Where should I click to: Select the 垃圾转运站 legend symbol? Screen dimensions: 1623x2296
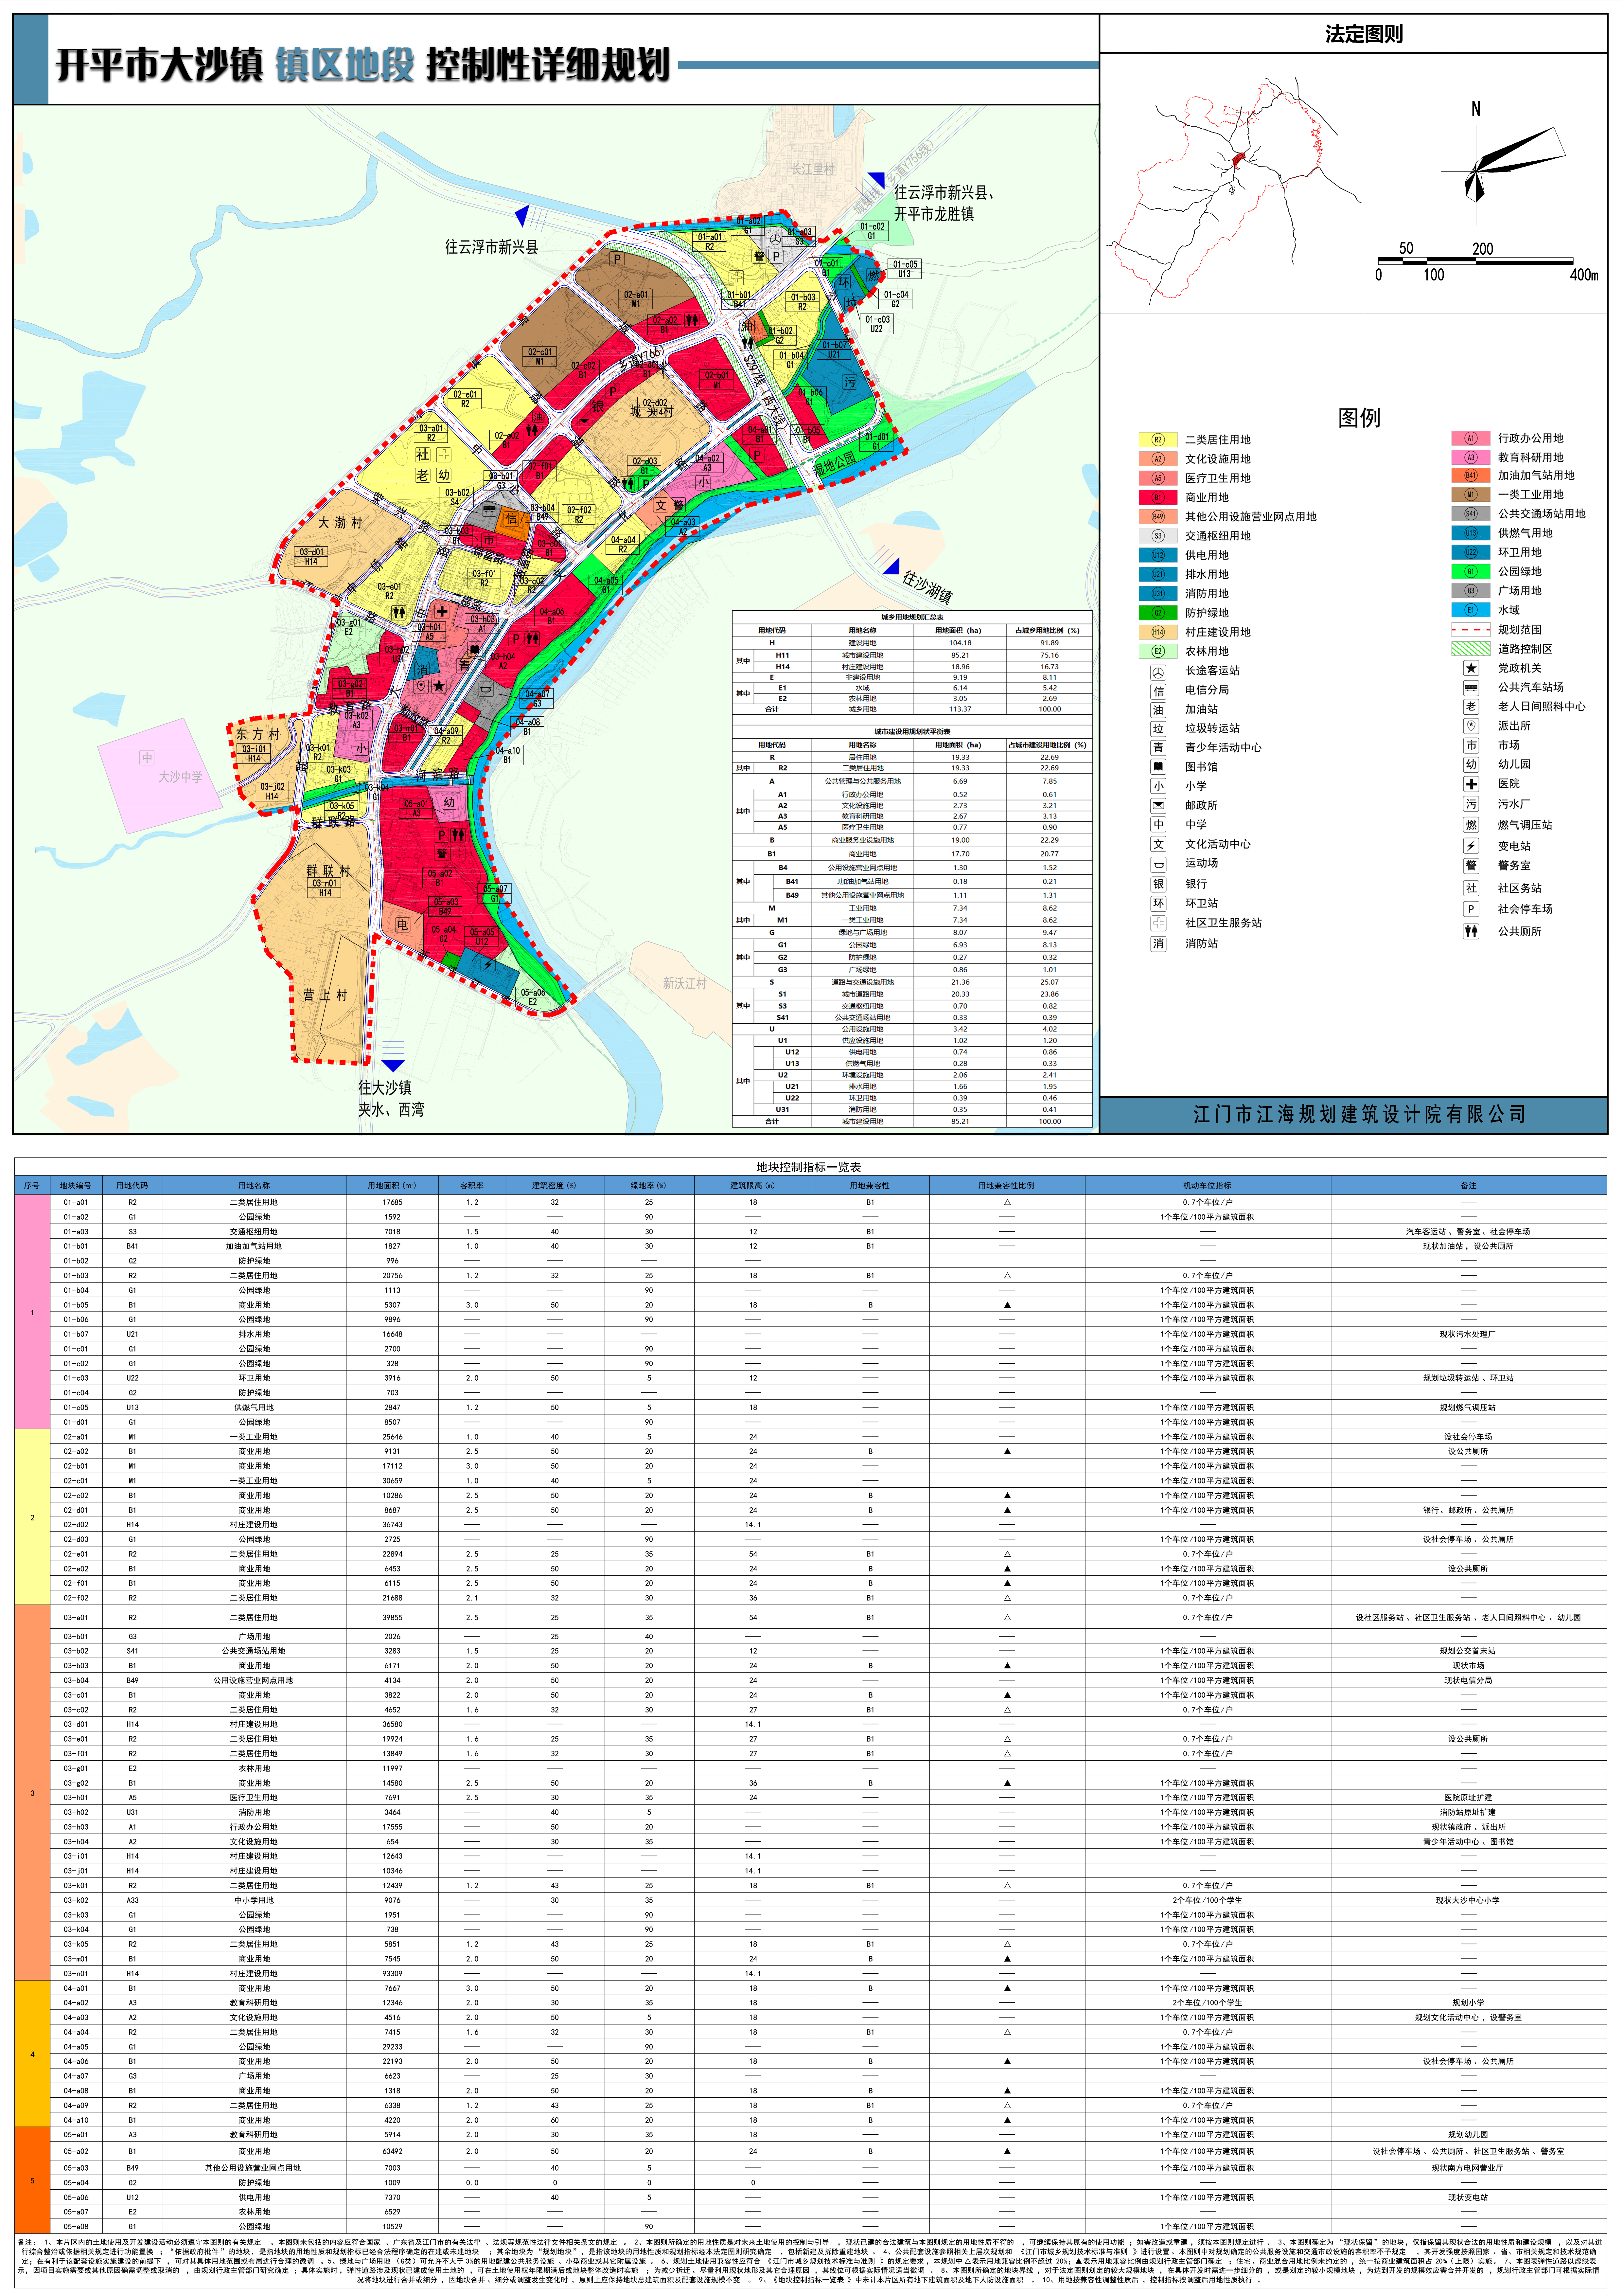pyautogui.click(x=1158, y=729)
